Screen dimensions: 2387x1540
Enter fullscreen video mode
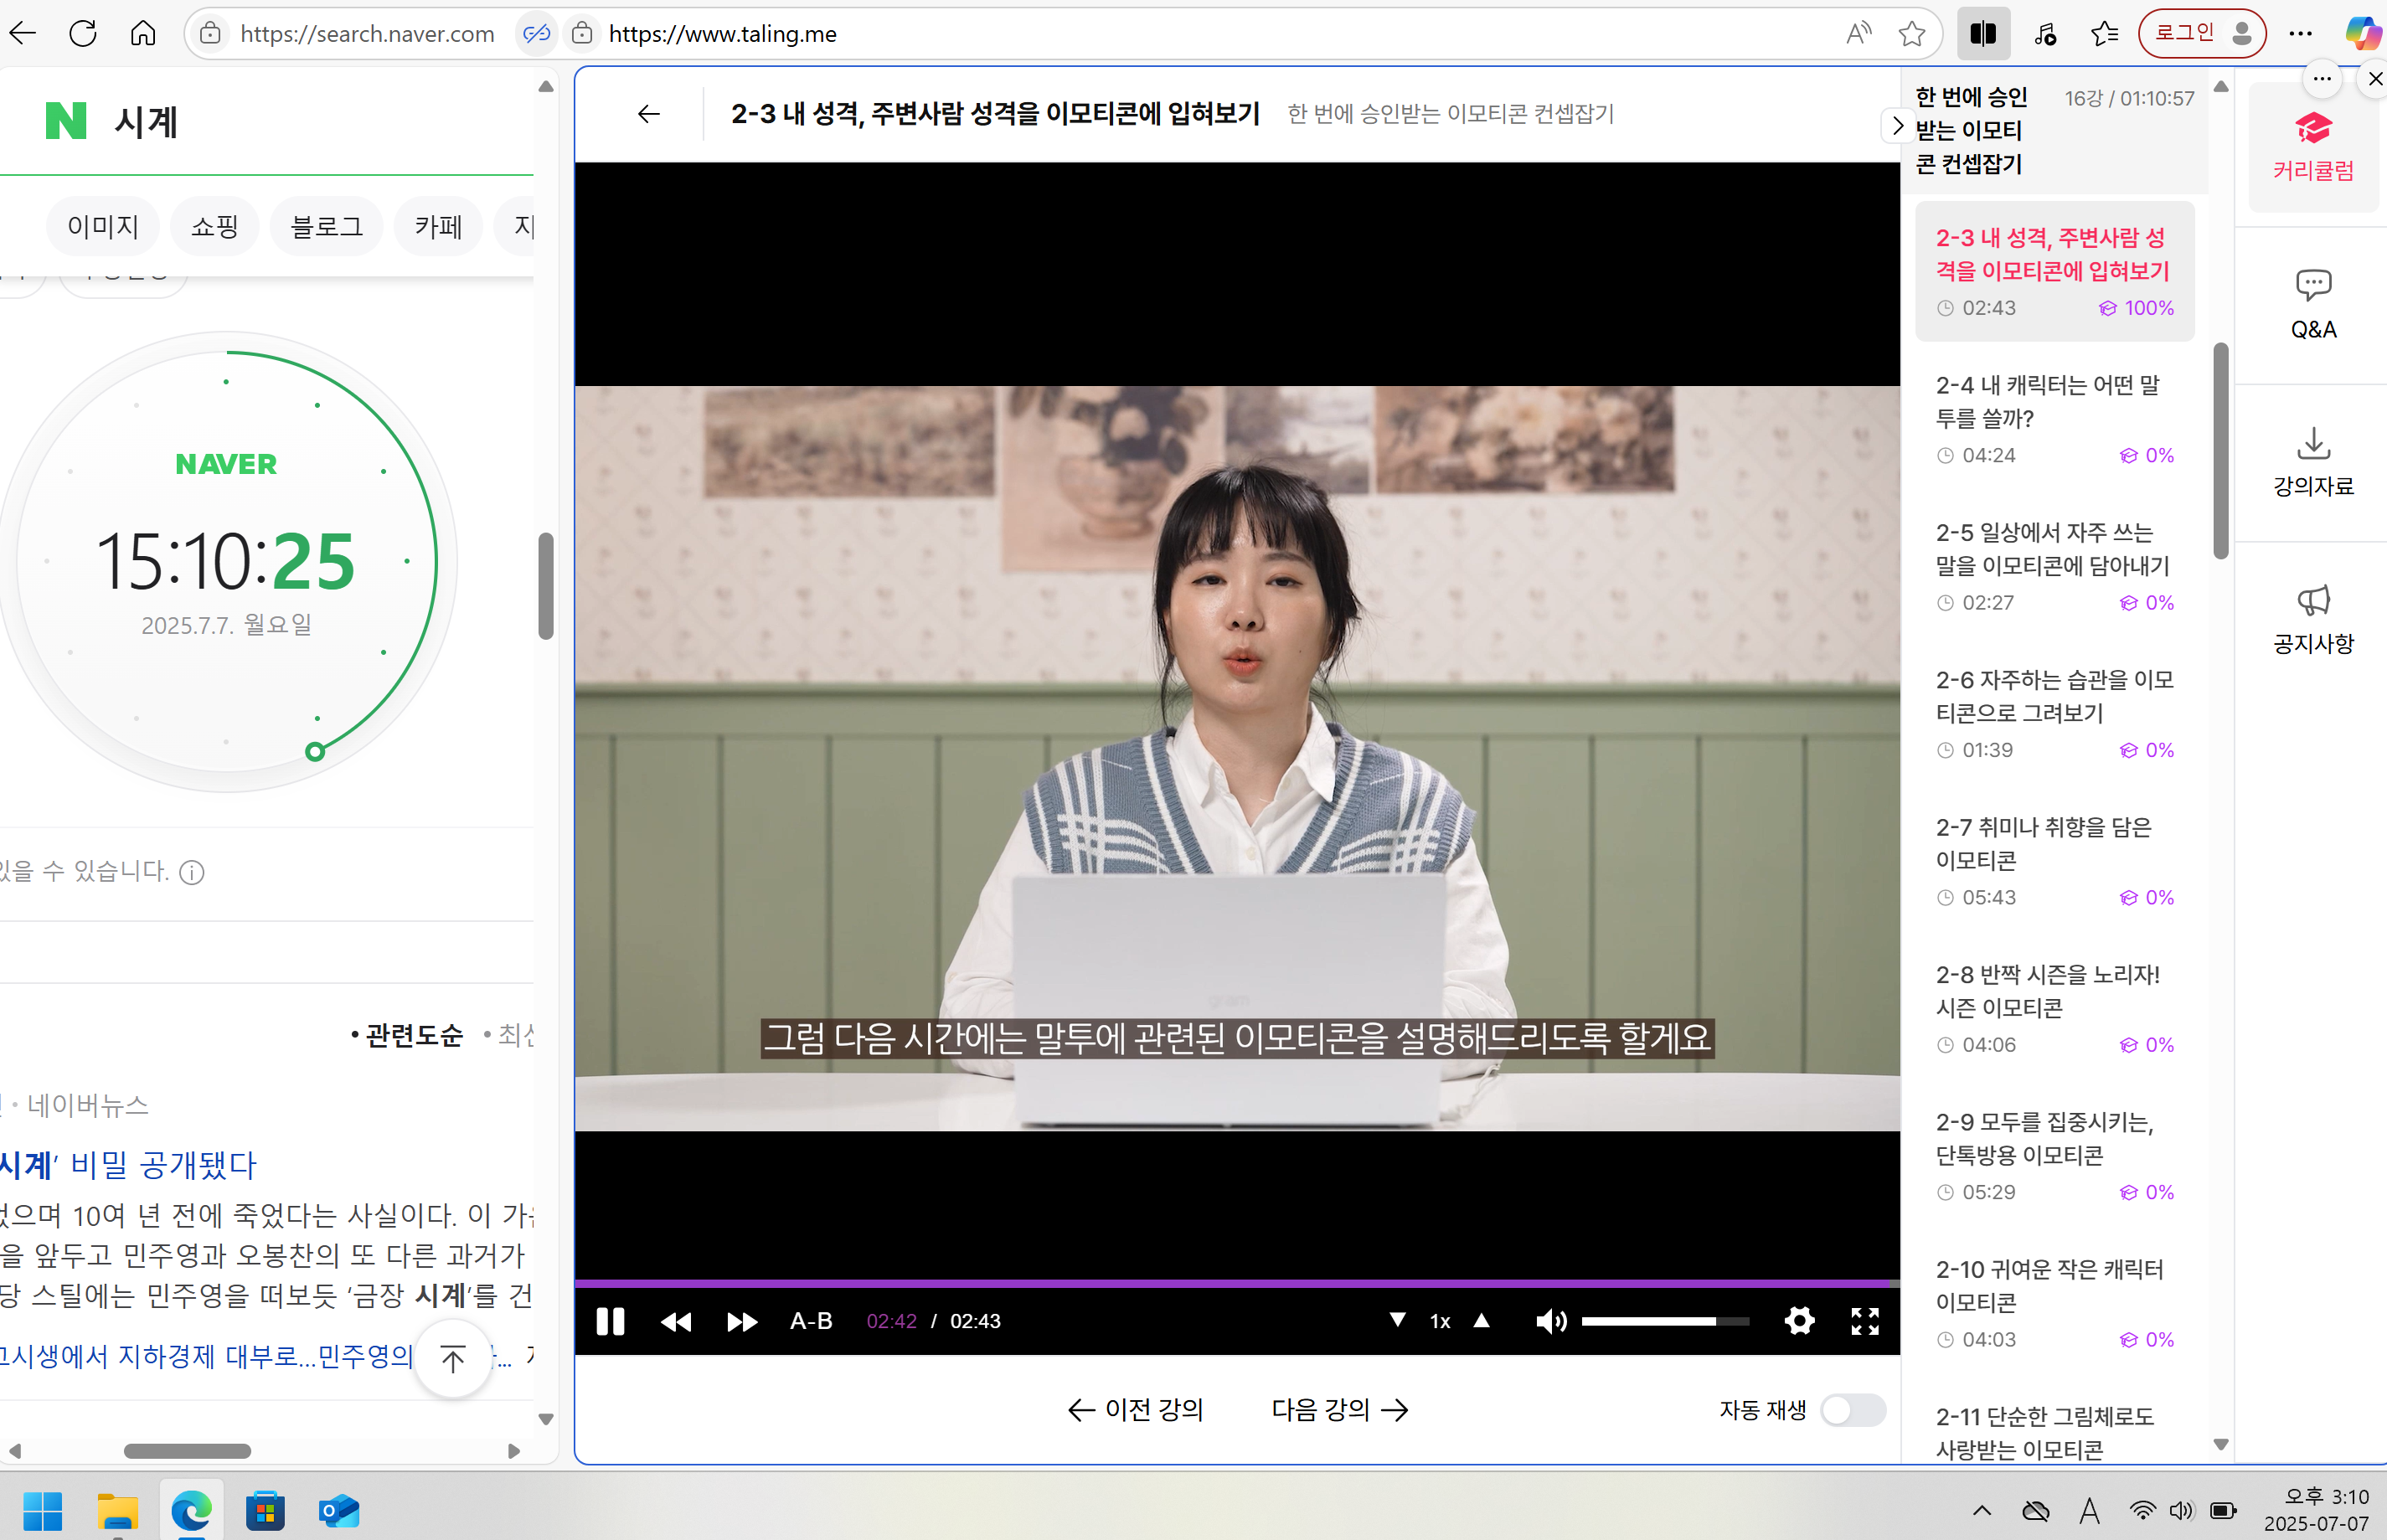[1865, 1321]
